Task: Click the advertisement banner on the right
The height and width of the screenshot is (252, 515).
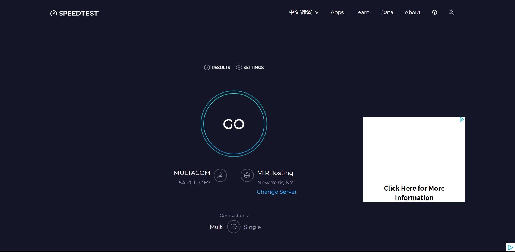Action: click(414, 159)
